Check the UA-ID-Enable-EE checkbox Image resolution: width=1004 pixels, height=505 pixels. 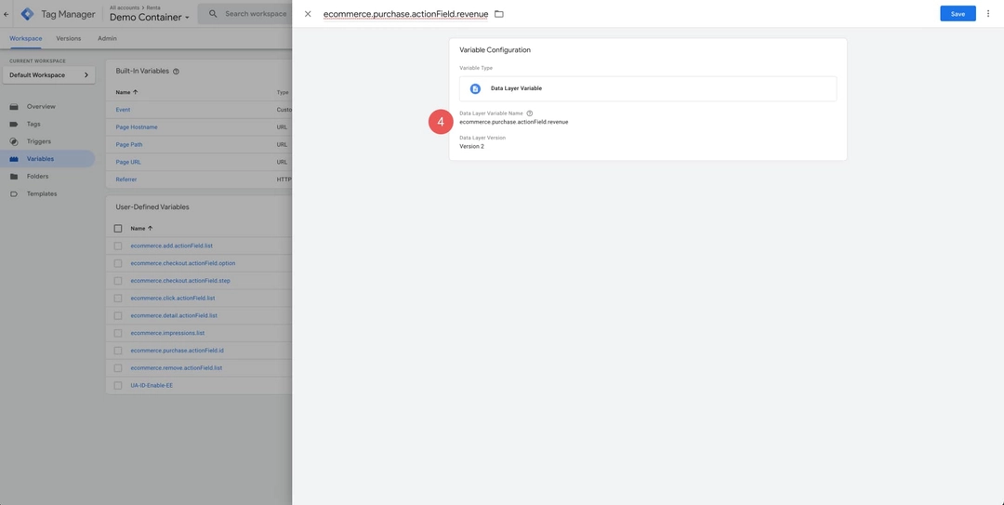coord(118,385)
